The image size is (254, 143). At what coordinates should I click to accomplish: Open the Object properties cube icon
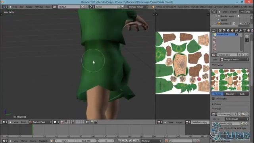click(232, 31)
